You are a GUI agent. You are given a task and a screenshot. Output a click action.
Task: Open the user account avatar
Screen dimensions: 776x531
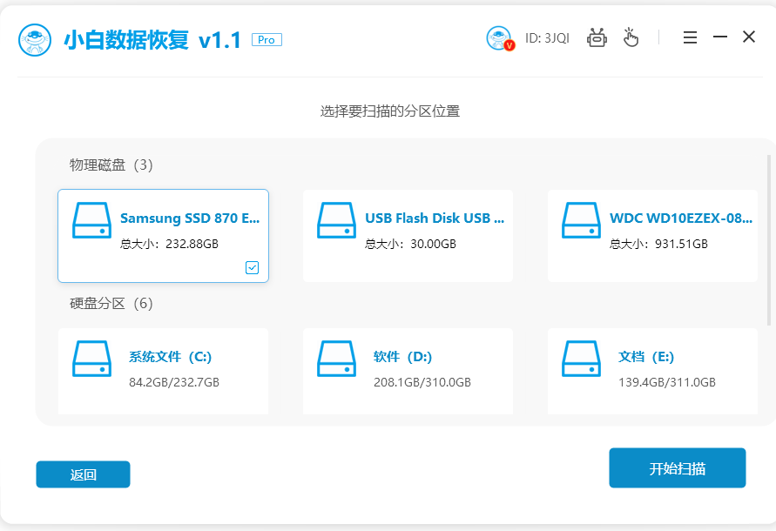[x=499, y=38]
